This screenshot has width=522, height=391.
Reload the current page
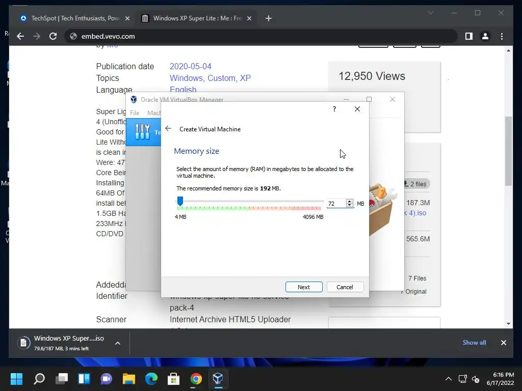53,36
